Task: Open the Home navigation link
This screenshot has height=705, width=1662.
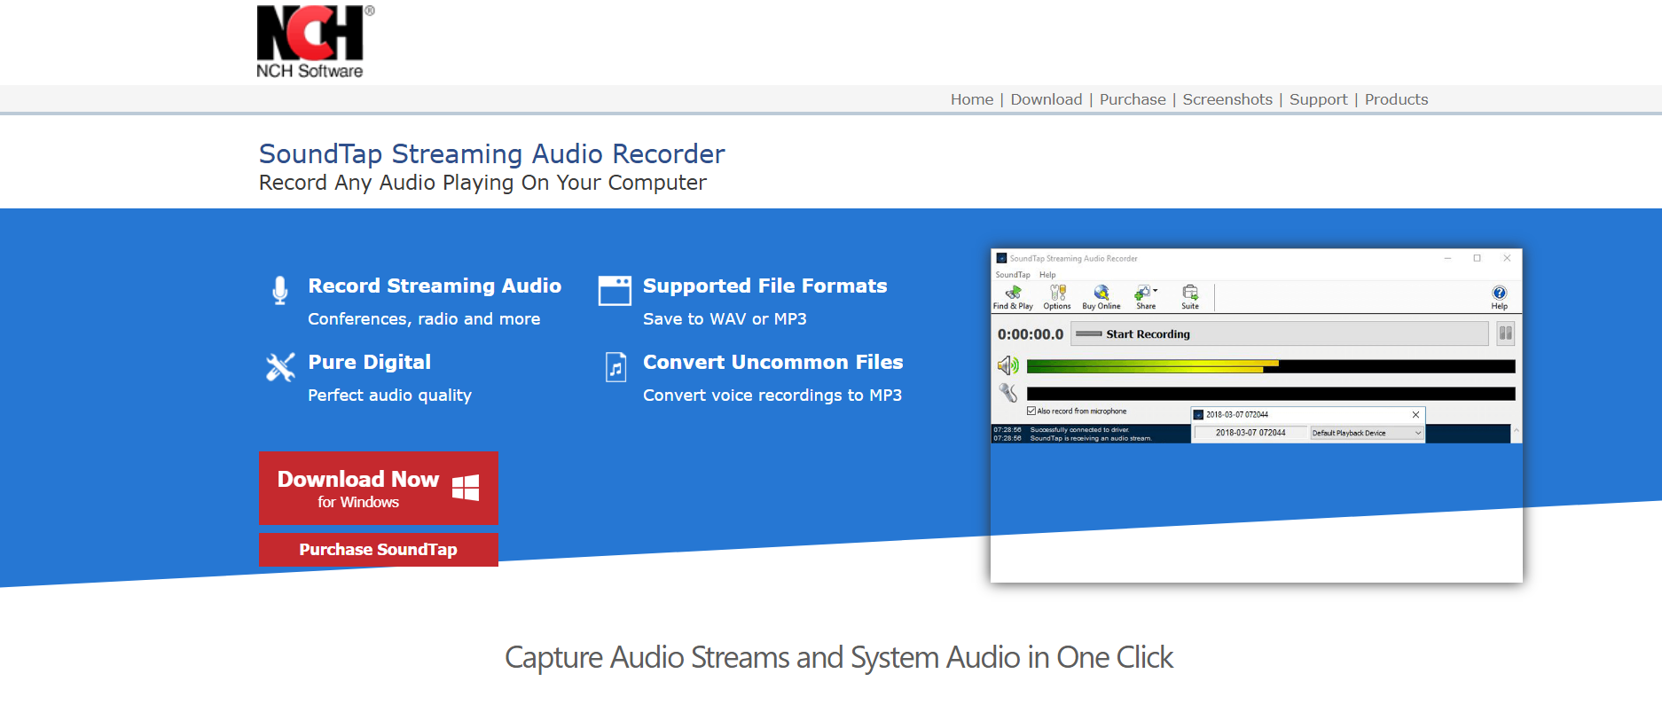Action: coord(971,99)
